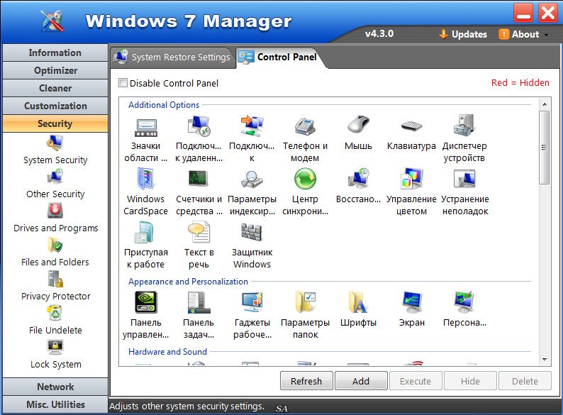Switch to System Restore Settings tab

(172, 57)
